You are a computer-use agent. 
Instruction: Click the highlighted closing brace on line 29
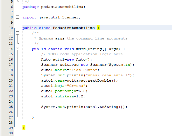pyautogui.click(x=24, y=128)
